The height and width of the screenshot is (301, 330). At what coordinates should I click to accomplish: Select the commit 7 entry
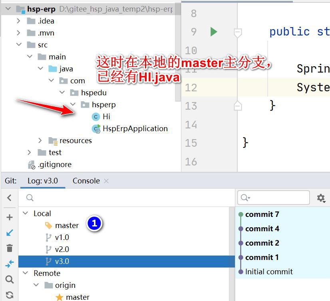tap(262, 214)
